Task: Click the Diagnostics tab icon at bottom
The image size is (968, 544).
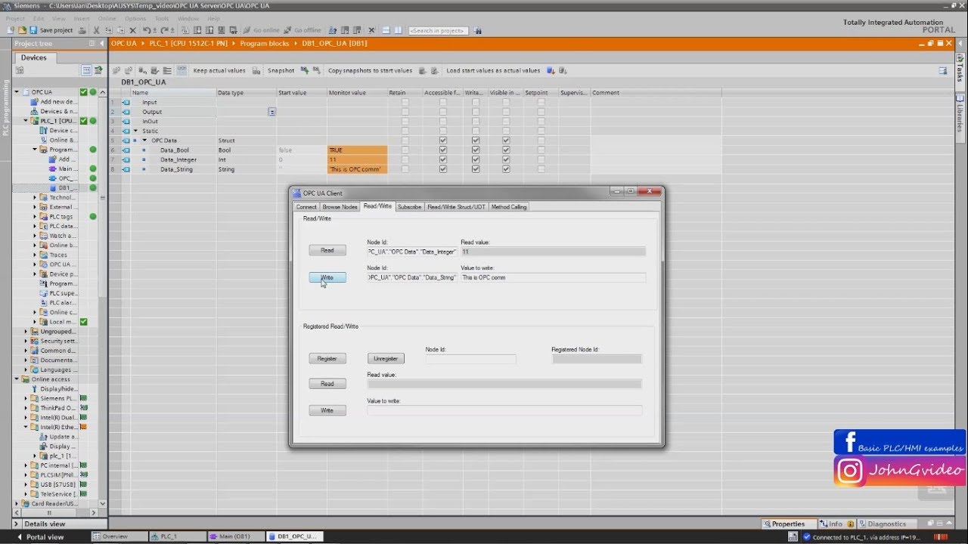Action: click(861, 524)
